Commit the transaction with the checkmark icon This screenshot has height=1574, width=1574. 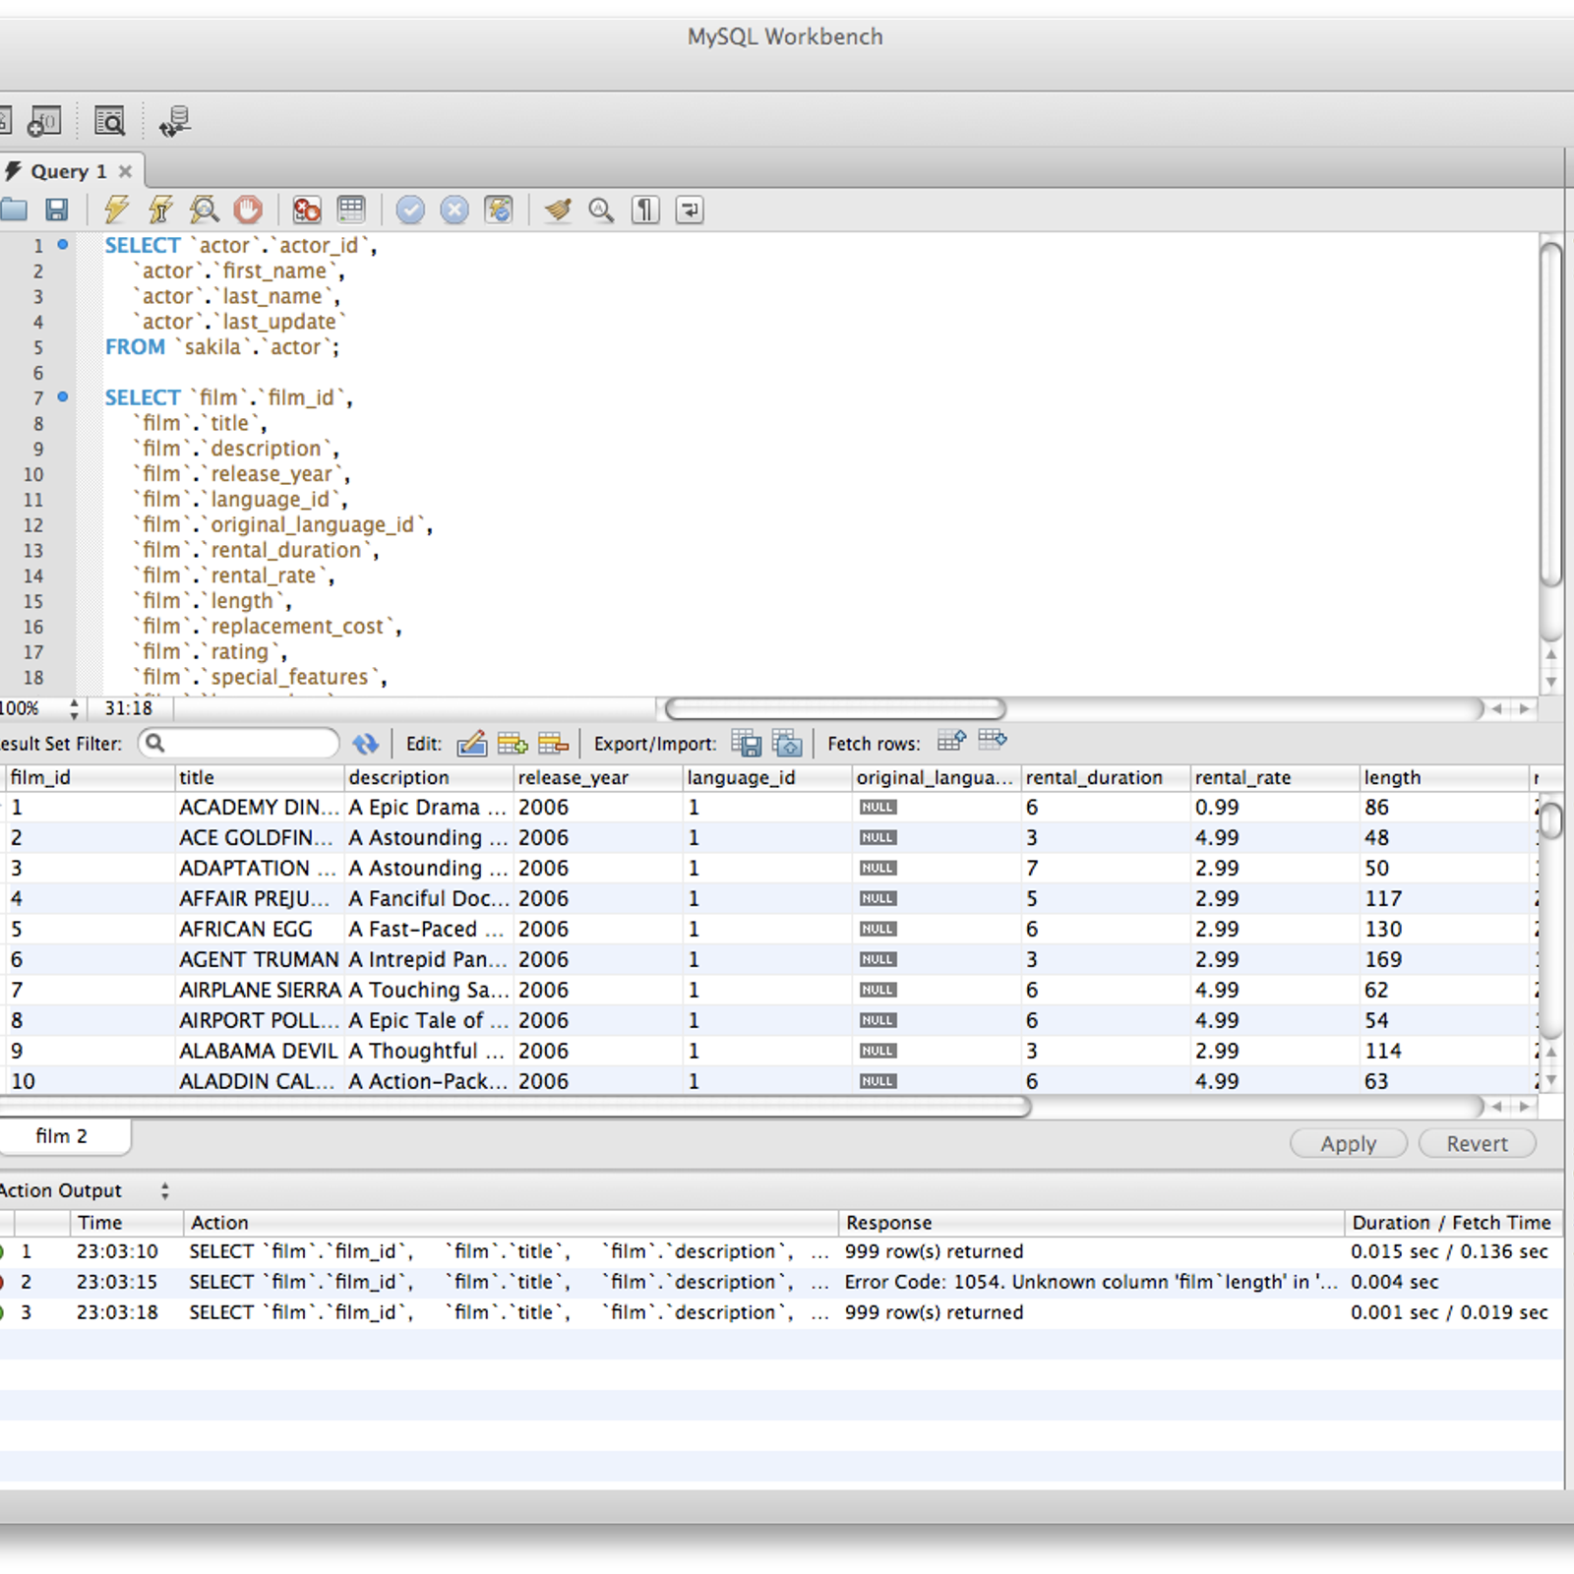[410, 210]
